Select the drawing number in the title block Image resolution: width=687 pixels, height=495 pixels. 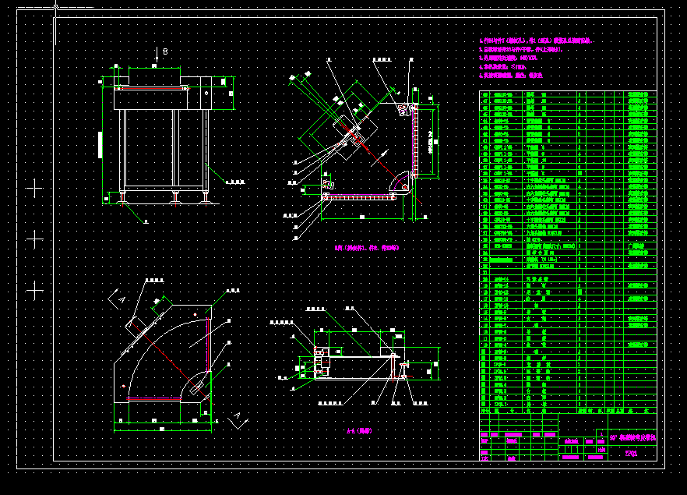point(631,453)
